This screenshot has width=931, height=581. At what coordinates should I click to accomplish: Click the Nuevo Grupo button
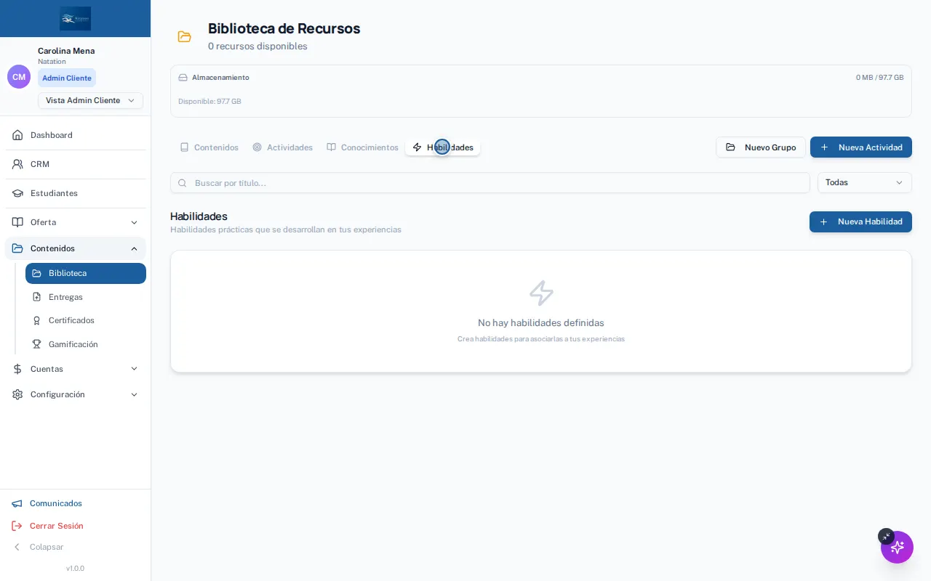761,147
